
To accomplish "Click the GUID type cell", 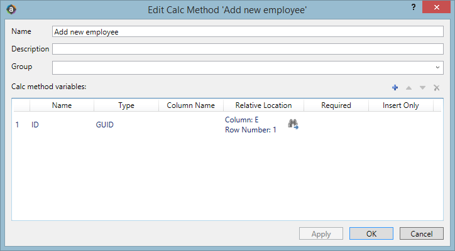I will point(104,125).
